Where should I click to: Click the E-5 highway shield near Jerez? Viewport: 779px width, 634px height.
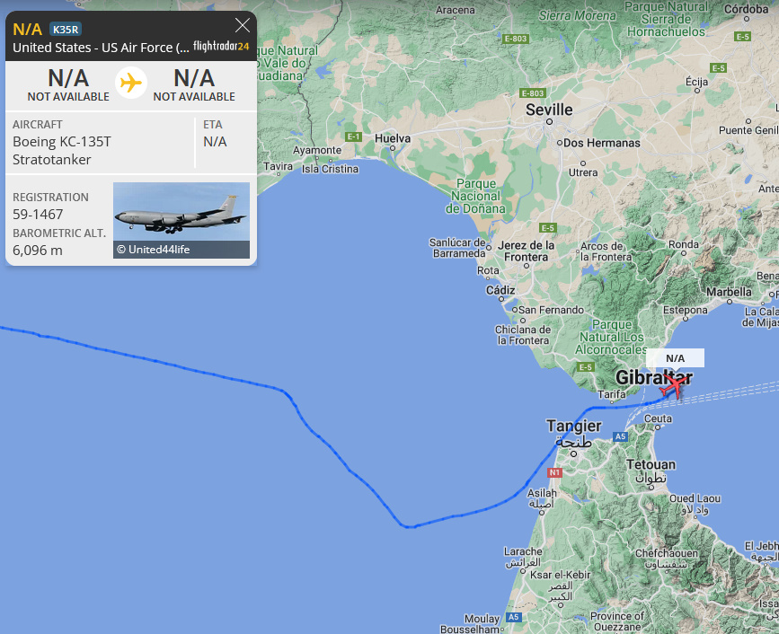pyautogui.click(x=547, y=228)
